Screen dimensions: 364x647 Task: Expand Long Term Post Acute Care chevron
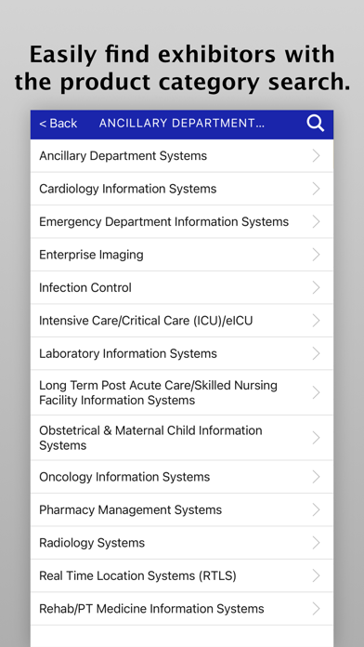tap(317, 392)
